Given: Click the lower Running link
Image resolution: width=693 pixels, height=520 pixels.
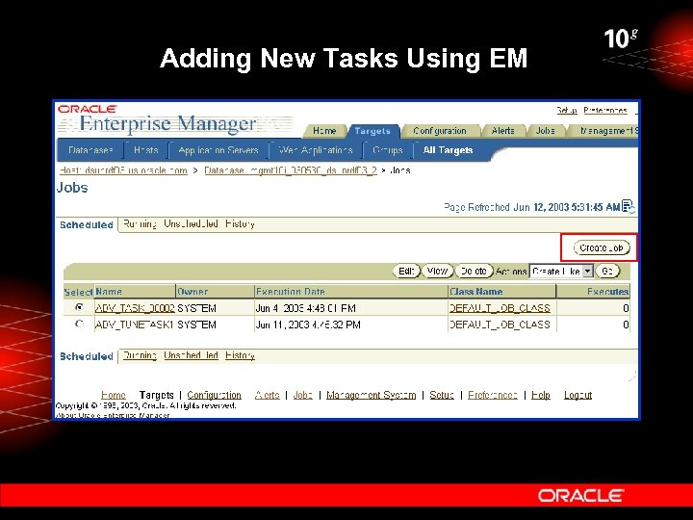Looking at the screenshot, I should tap(140, 355).
